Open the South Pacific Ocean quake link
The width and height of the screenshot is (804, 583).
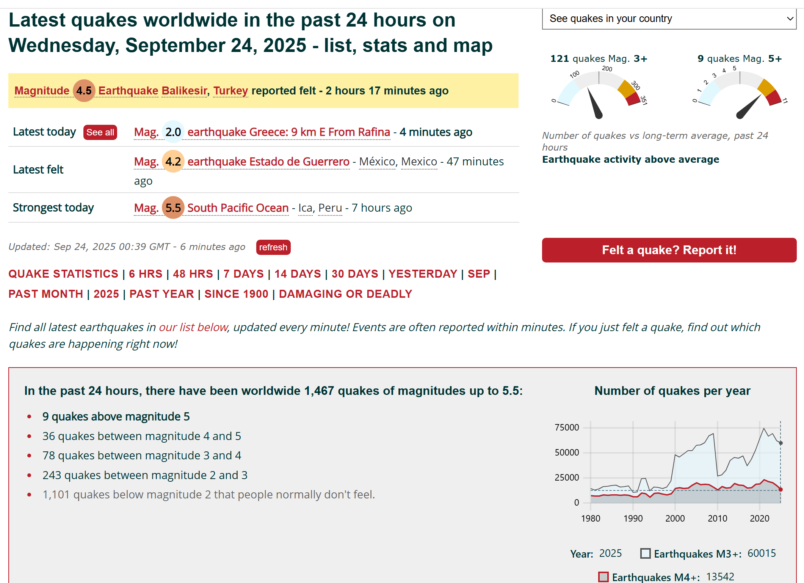pos(238,208)
